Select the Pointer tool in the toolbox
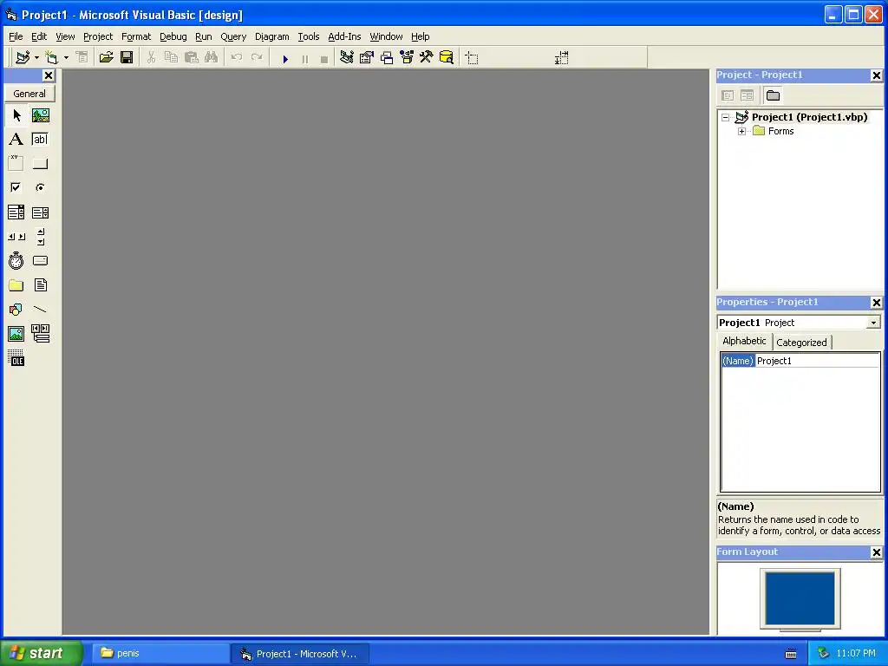The width and height of the screenshot is (888, 666). [16, 115]
